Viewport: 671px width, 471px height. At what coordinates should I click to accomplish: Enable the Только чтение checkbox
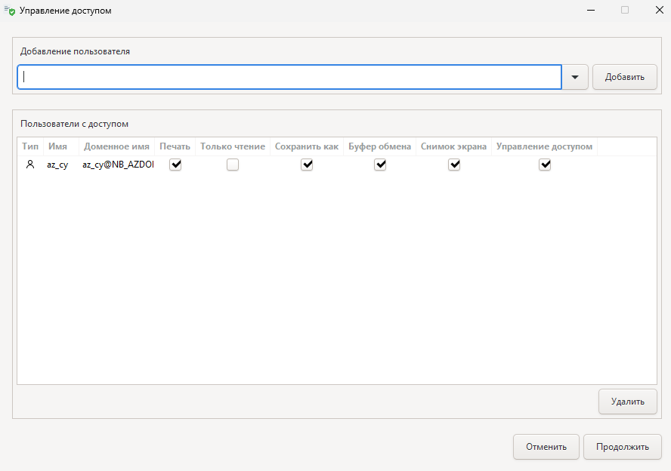tap(233, 165)
